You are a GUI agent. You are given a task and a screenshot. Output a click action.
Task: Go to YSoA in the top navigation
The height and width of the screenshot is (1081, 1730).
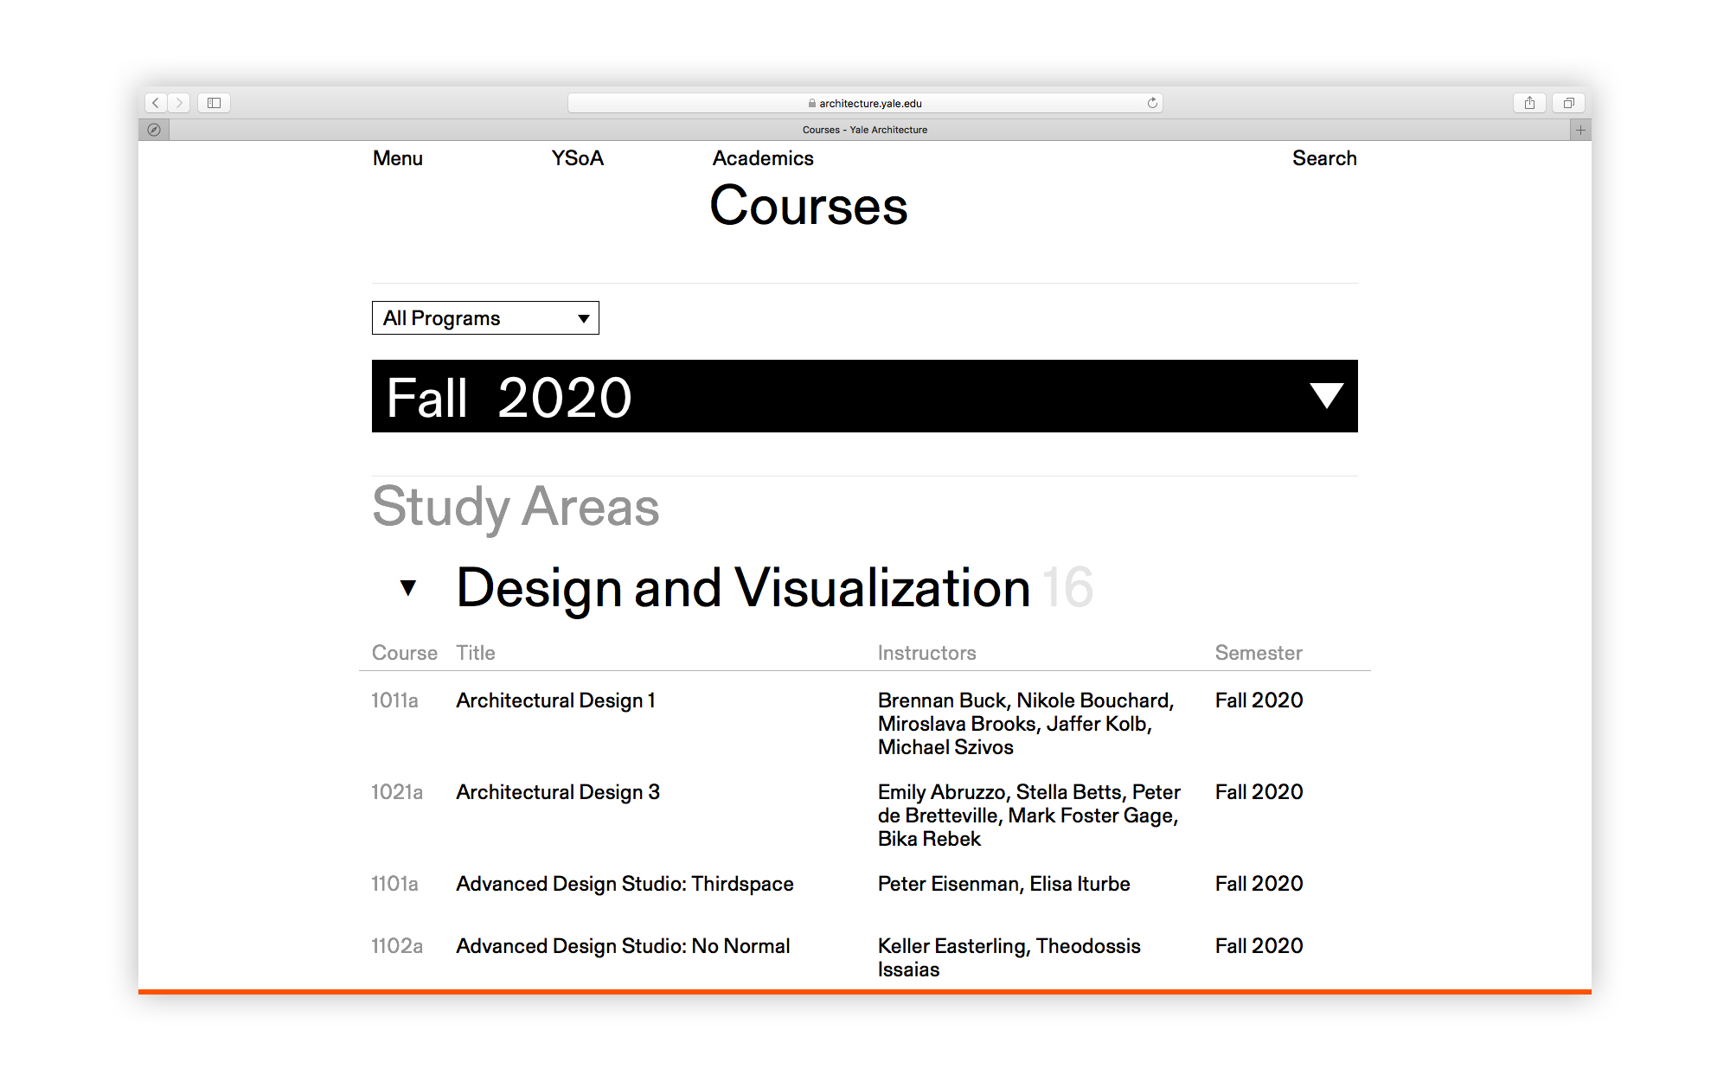577,158
